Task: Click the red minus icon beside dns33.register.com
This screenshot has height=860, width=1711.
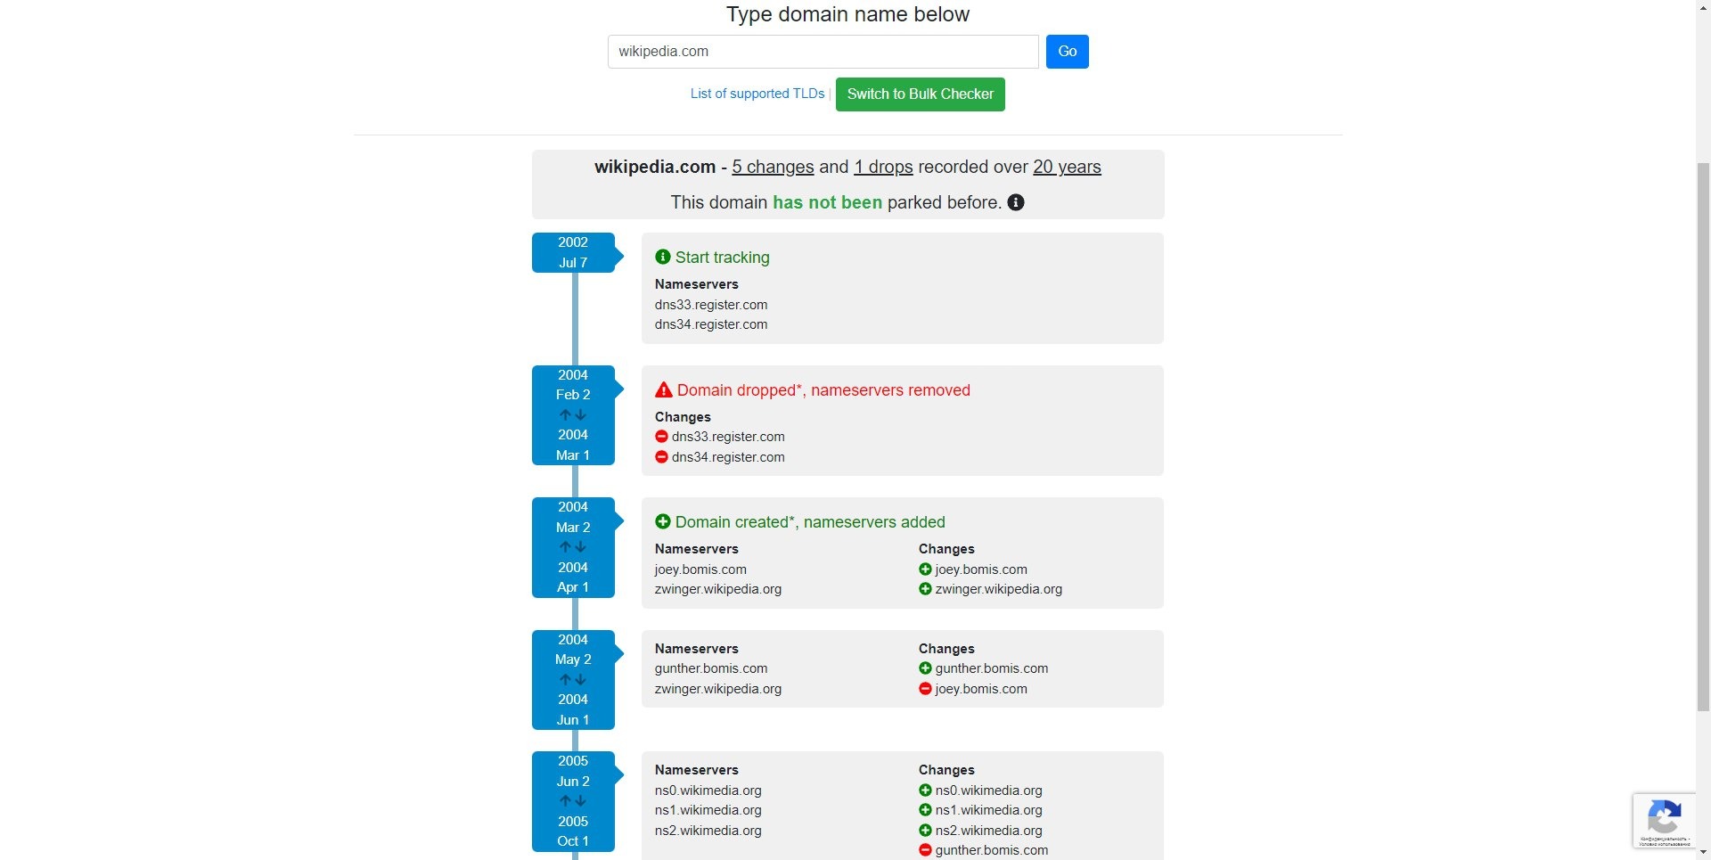Action: pos(661,437)
